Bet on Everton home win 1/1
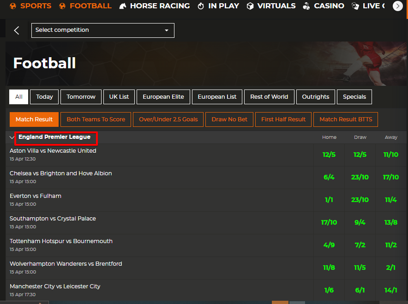The image size is (408, 304). point(329,200)
